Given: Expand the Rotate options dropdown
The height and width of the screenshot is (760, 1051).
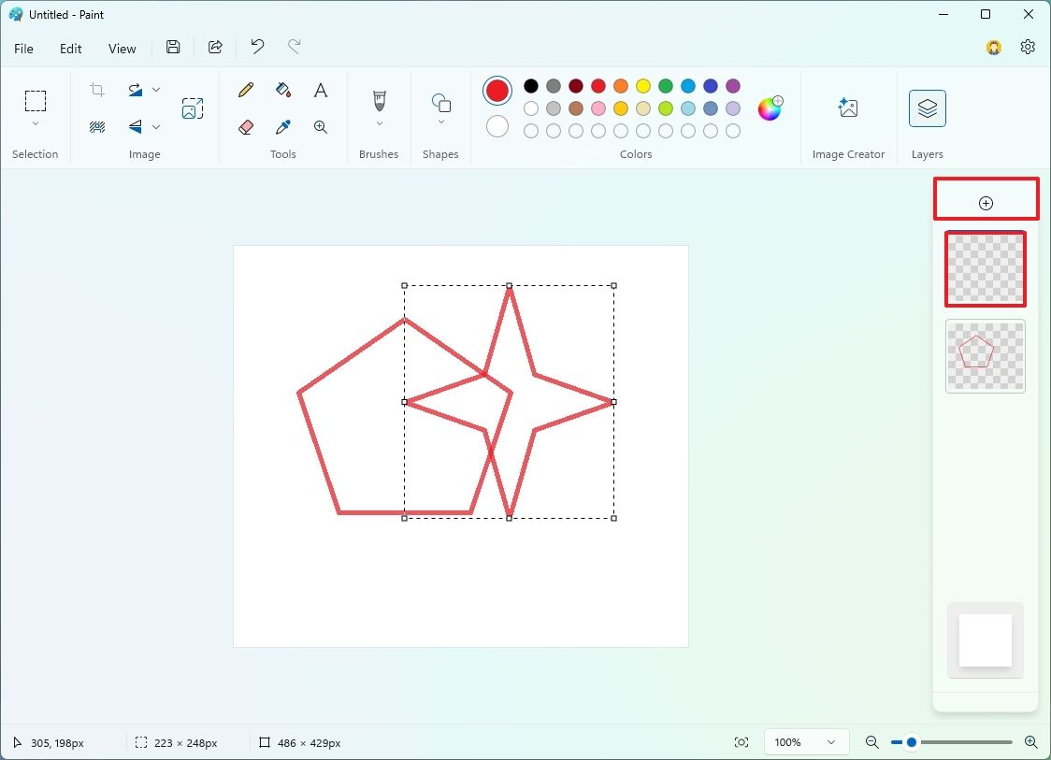Looking at the screenshot, I should coord(156,90).
